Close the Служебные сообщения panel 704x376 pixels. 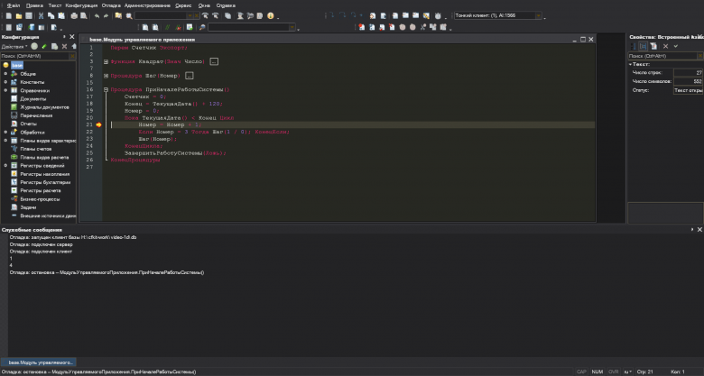pyautogui.click(x=699, y=229)
